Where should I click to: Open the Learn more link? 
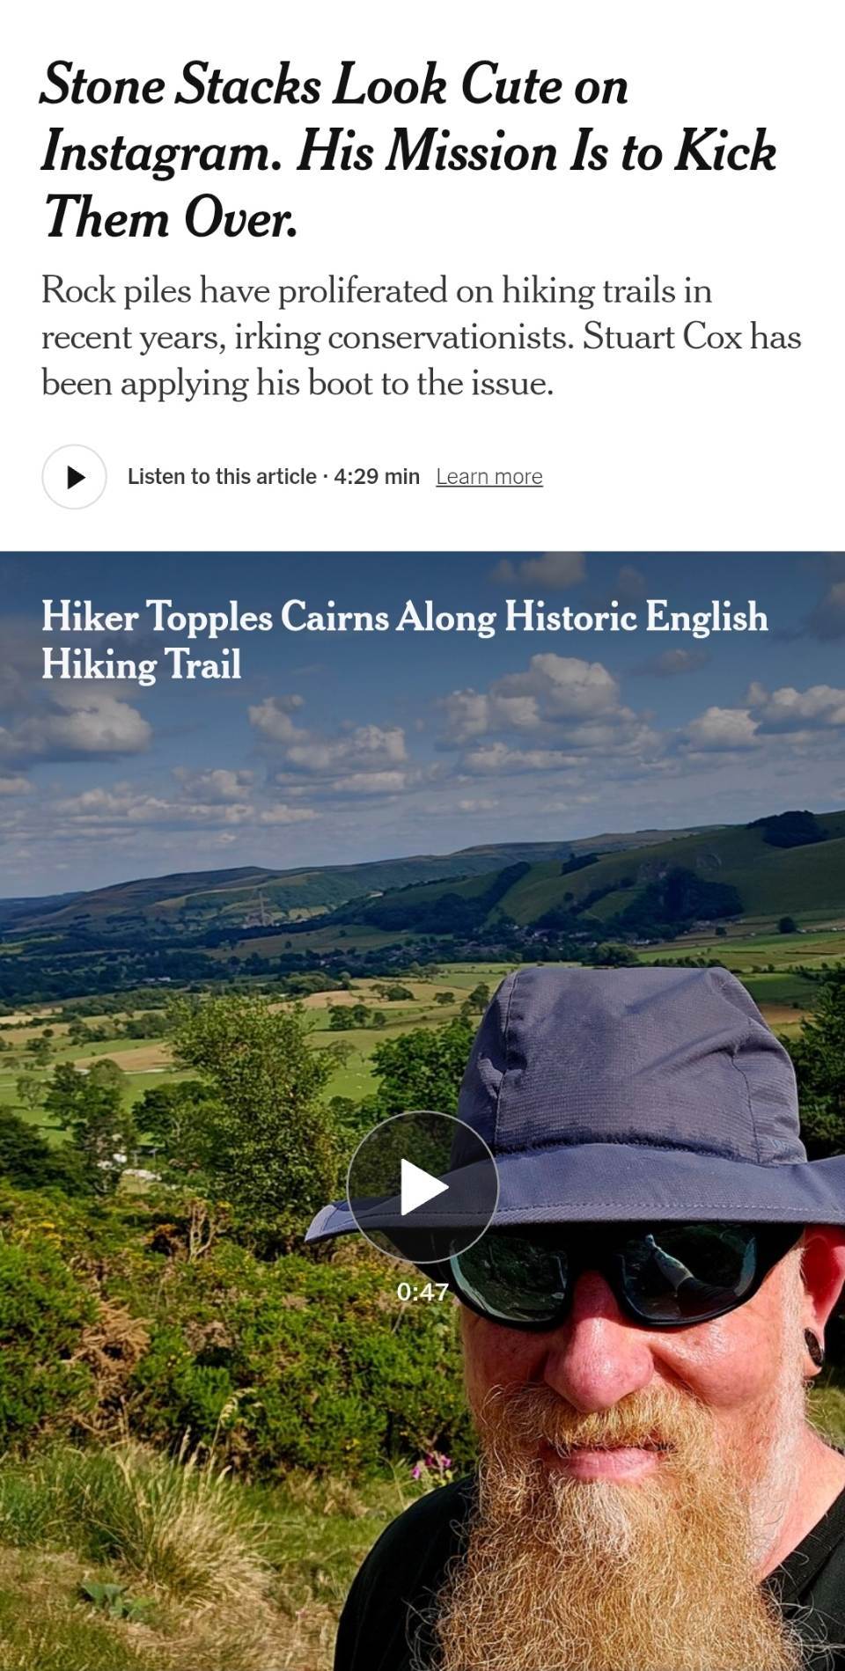[489, 477]
